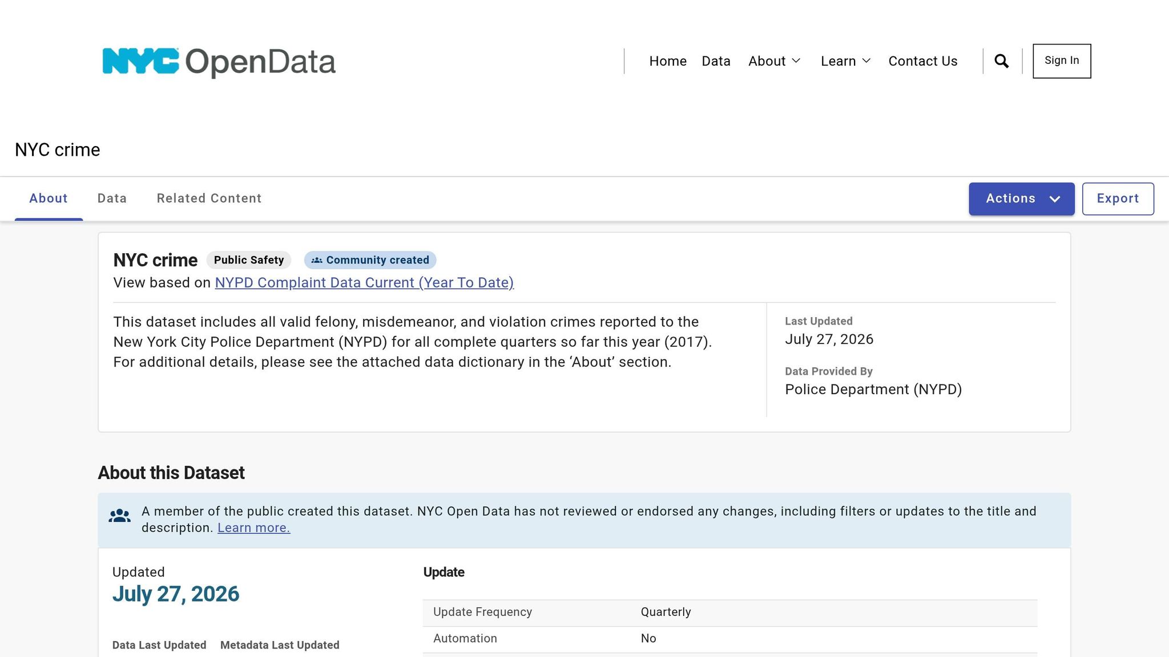The height and width of the screenshot is (657, 1169).
Task: Click the About this Dataset heading
Action: pos(171,473)
